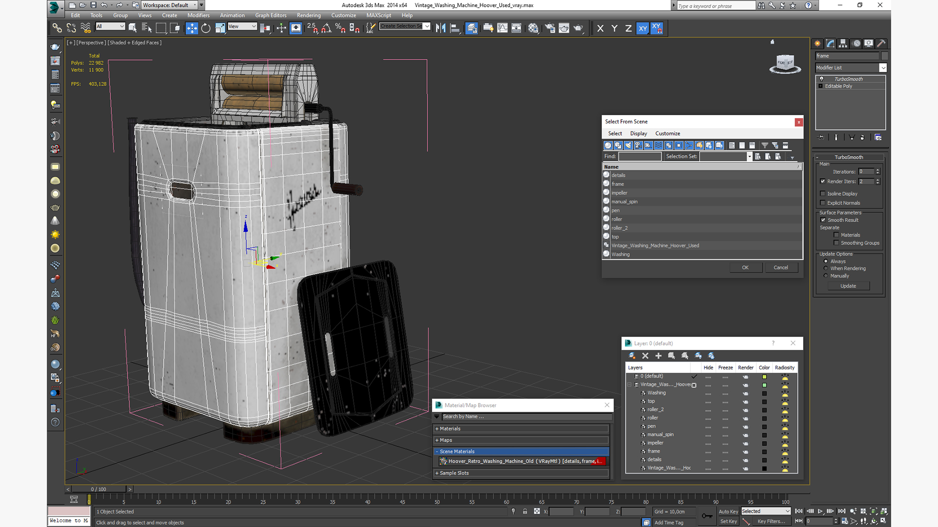The height and width of the screenshot is (527, 938).
Task: Check the Separate by Materials checkbox
Action: (x=836, y=235)
